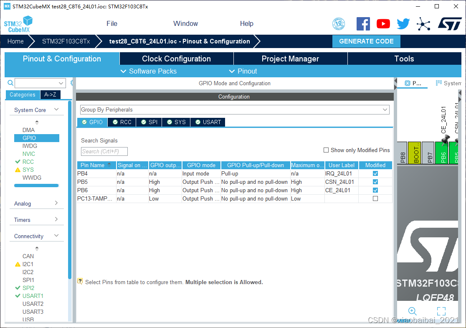The width and height of the screenshot is (466, 328).
Task: Select the BOOT0 pin on the chip
Action: tap(414, 153)
